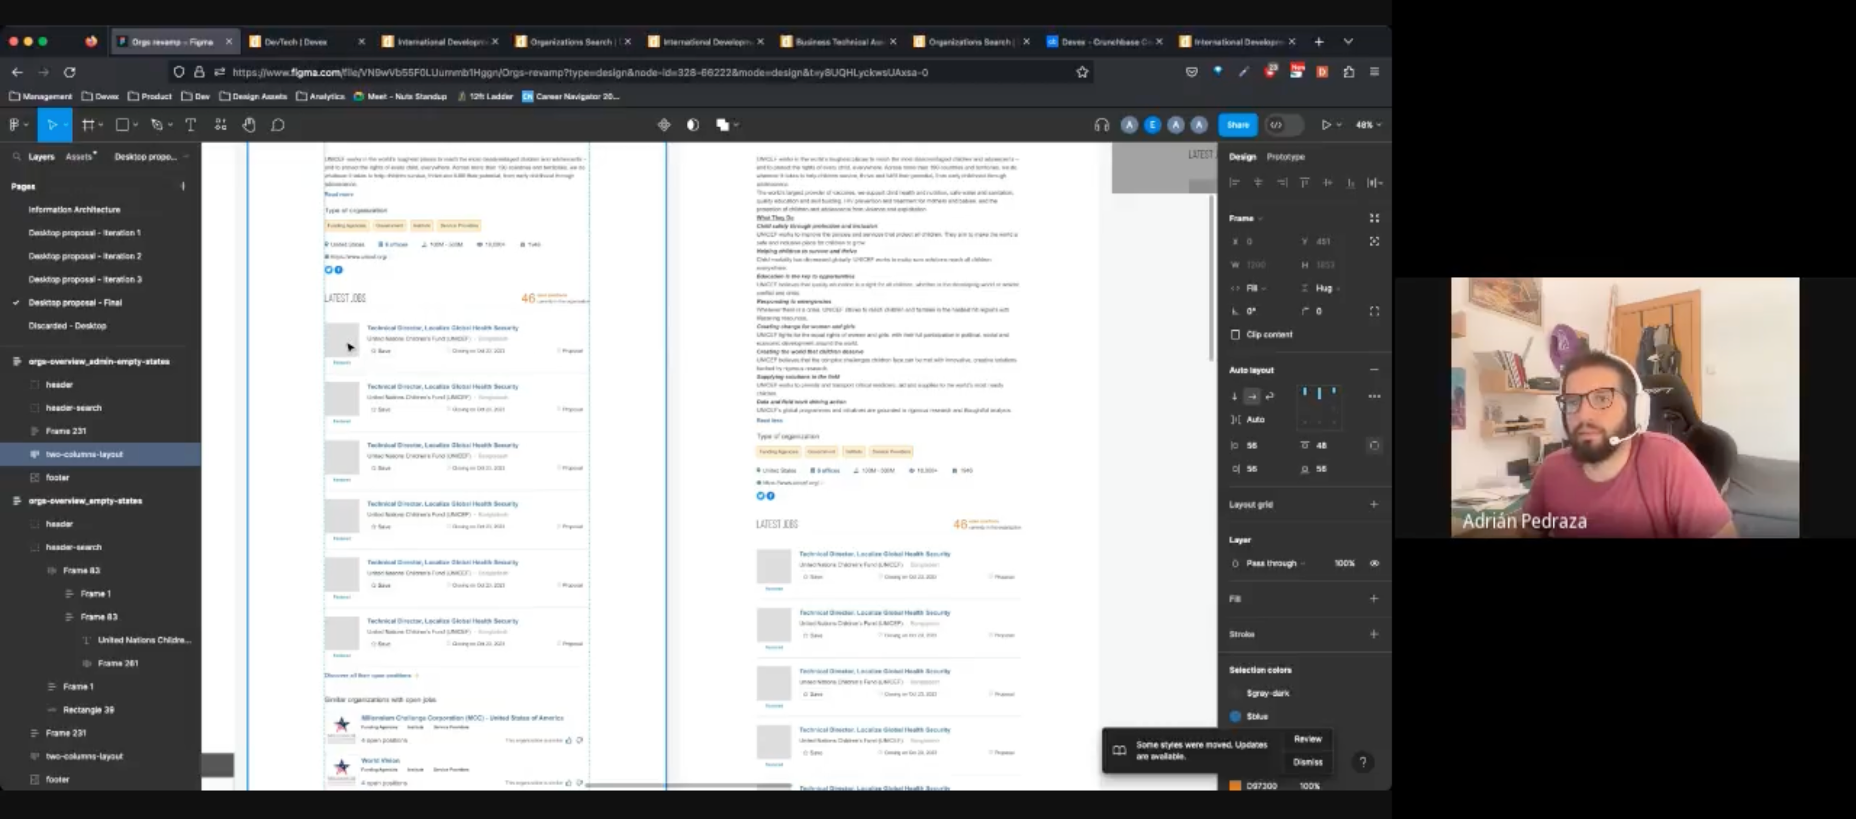
Task: Open the zoom level dropdown
Action: pyautogui.click(x=1368, y=126)
